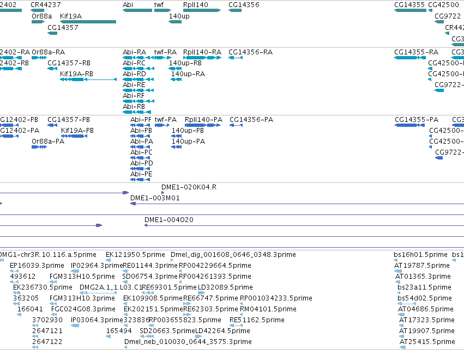
Task: Select EST EP16039.3prime
Action: [x=14, y=271]
